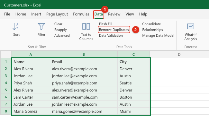The height and width of the screenshot is (116, 209).
Task: Click the Email header cell
Action: click(84, 62)
